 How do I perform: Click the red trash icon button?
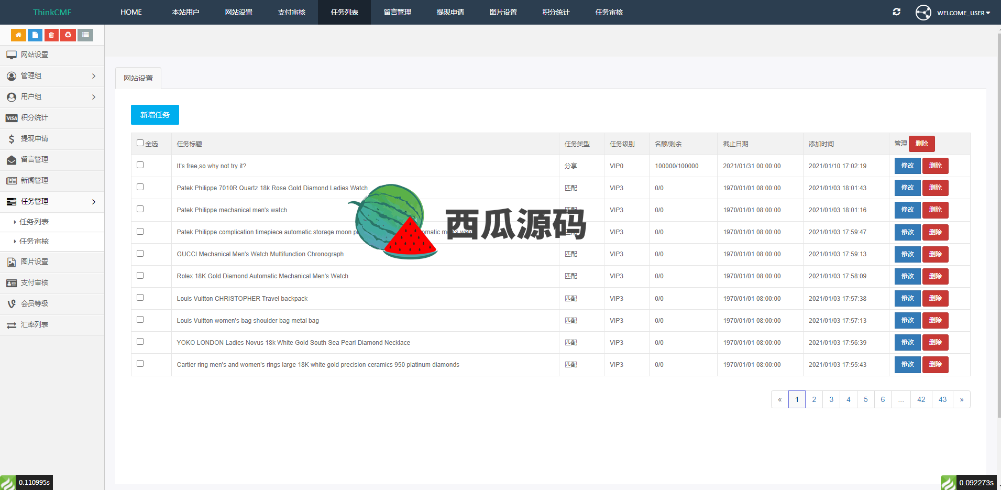[51, 35]
